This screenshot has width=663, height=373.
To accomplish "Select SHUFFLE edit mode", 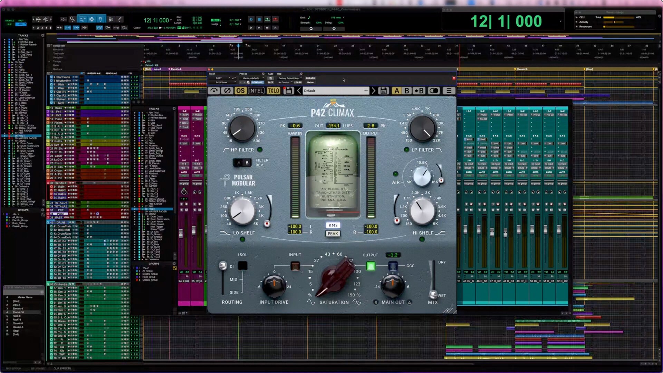I will click(10, 21).
